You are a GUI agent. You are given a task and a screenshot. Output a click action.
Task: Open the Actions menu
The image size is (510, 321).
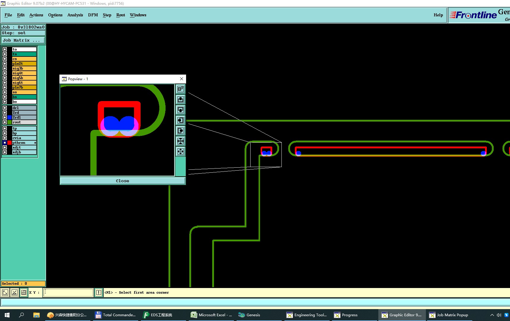coord(36,15)
